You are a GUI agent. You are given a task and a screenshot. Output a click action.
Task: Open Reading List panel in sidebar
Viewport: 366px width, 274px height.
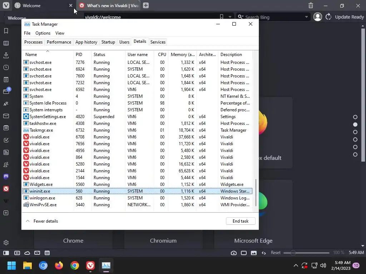coord(6,43)
